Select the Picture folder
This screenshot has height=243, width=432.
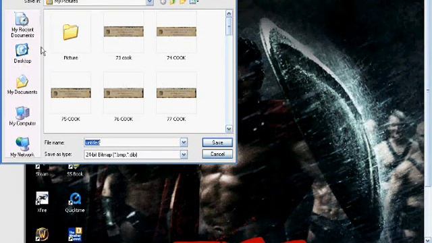tap(70, 36)
